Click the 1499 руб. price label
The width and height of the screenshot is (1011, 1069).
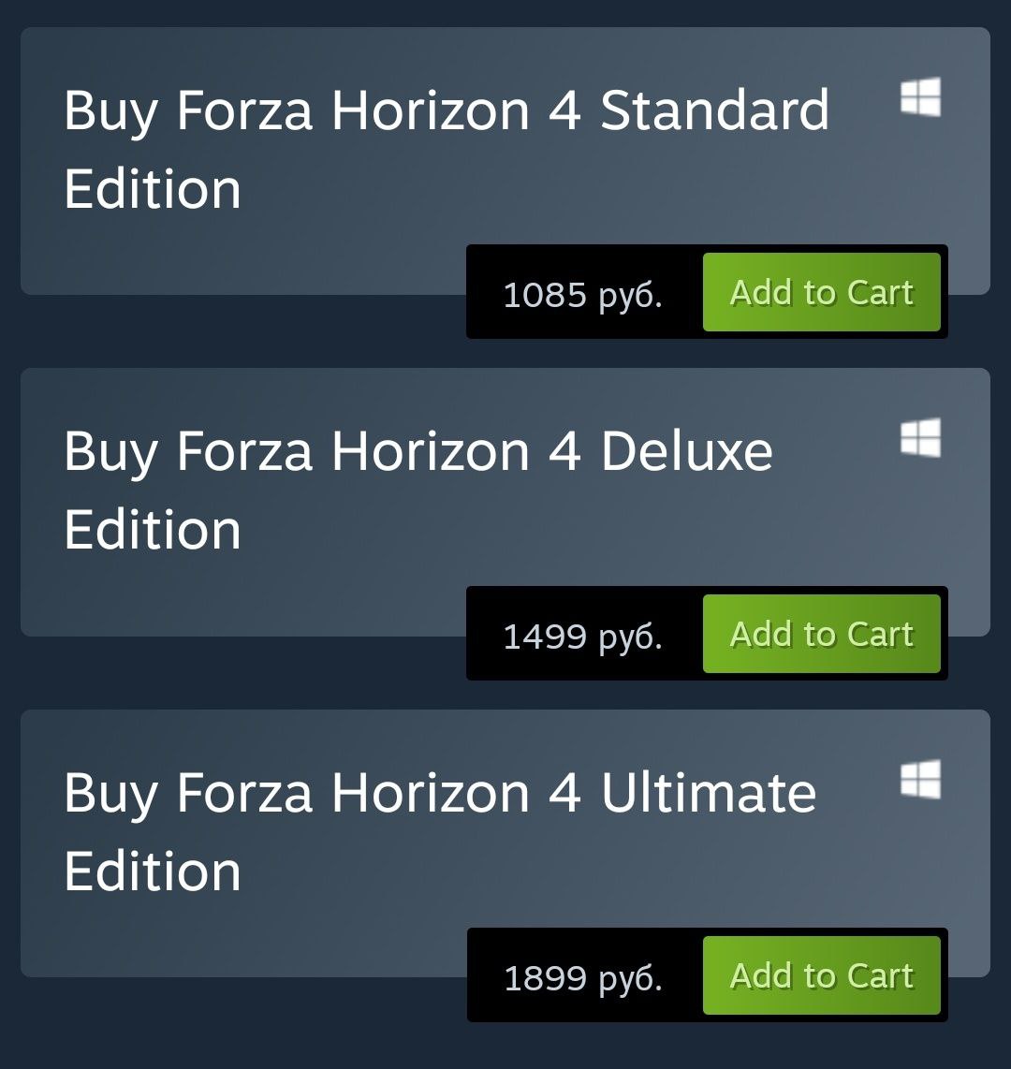582,637
